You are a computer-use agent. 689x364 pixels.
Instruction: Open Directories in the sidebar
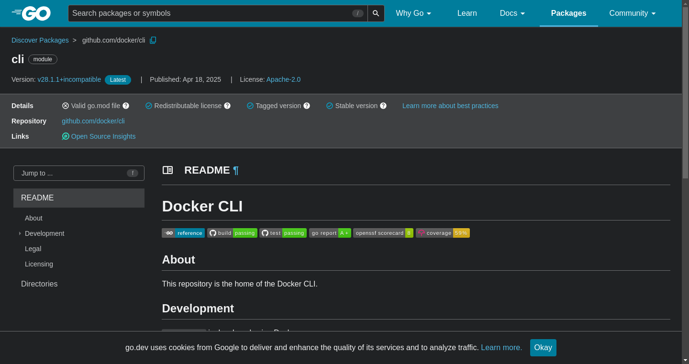(x=39, y=284)
